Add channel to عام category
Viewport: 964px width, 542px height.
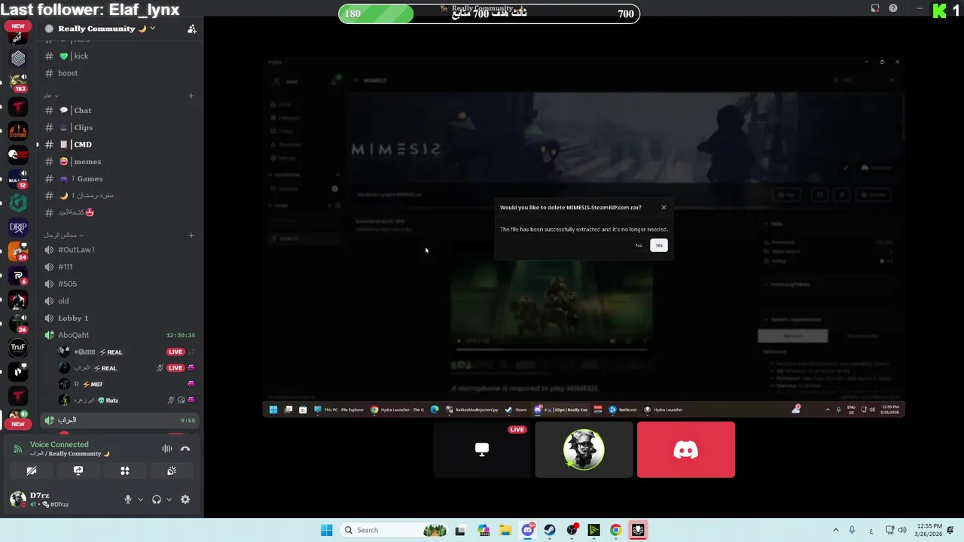pyautogui.click(x=191, y=96)
